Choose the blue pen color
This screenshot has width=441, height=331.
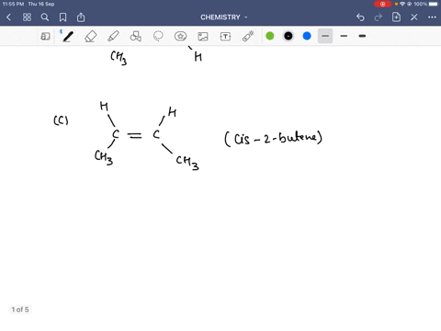[x=307, y=36]
